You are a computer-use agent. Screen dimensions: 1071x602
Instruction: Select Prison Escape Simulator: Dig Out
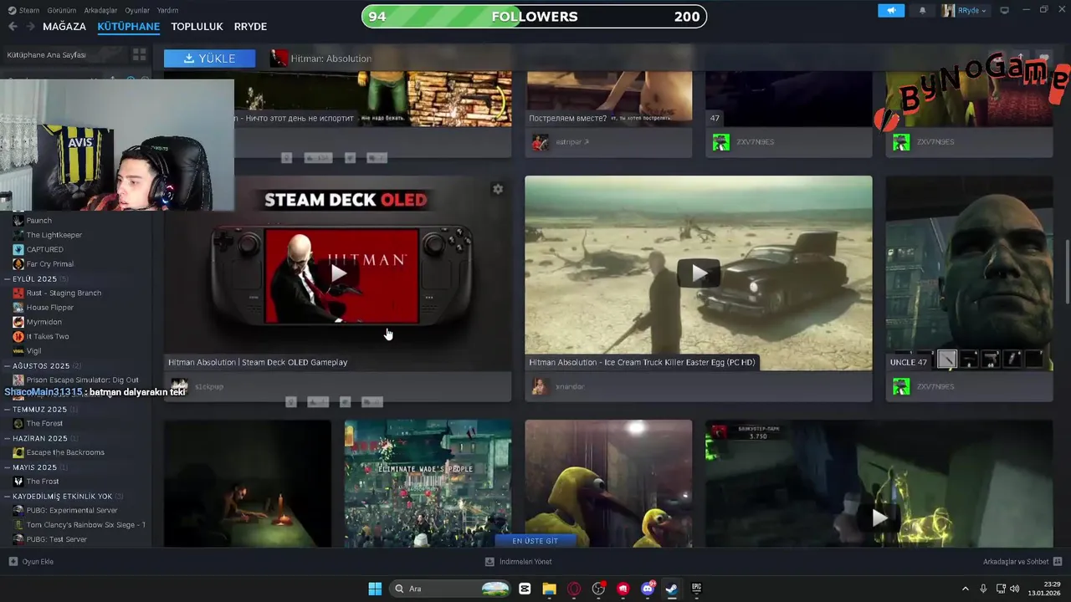83,380
